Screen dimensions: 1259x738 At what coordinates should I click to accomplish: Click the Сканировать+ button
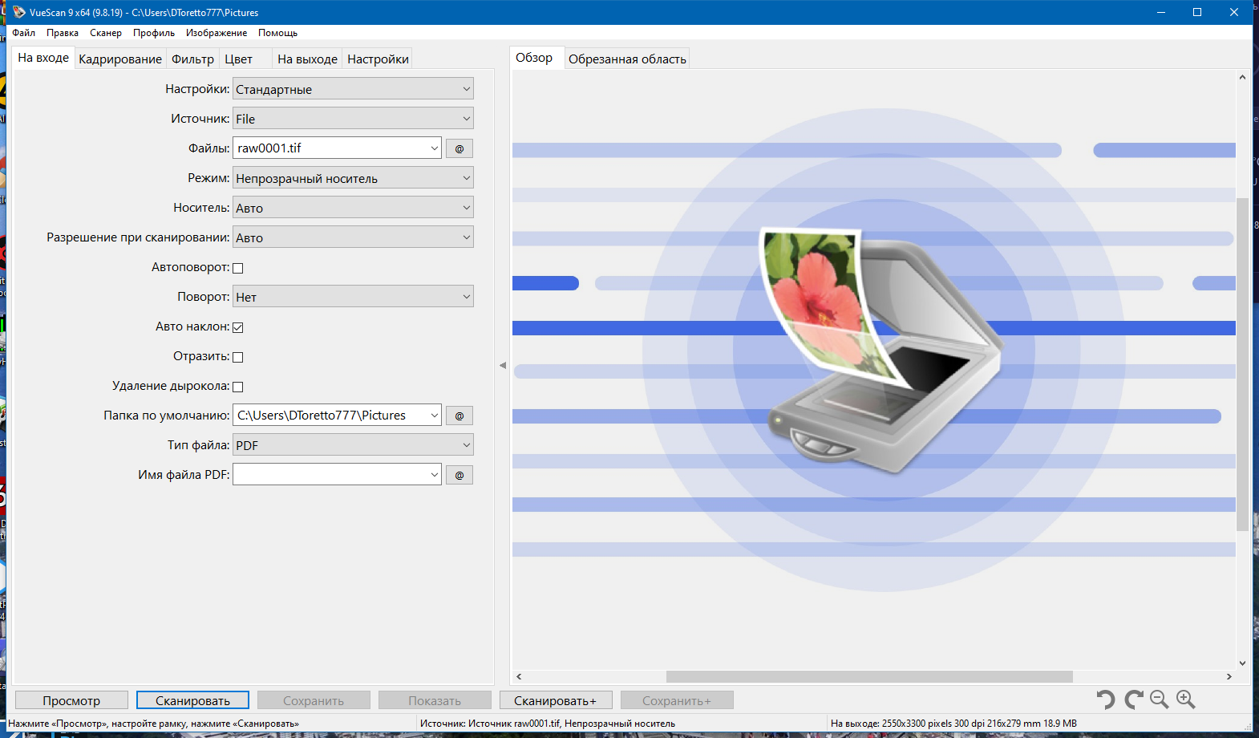(x=556, y=700)
